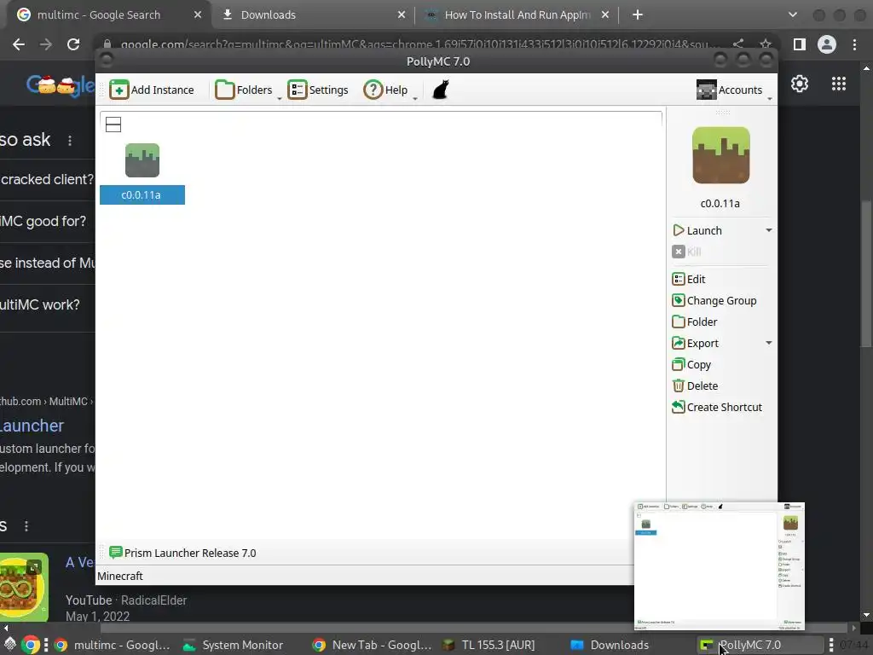Click the PollyMC window preview thumbnail

tap(720, 566)
